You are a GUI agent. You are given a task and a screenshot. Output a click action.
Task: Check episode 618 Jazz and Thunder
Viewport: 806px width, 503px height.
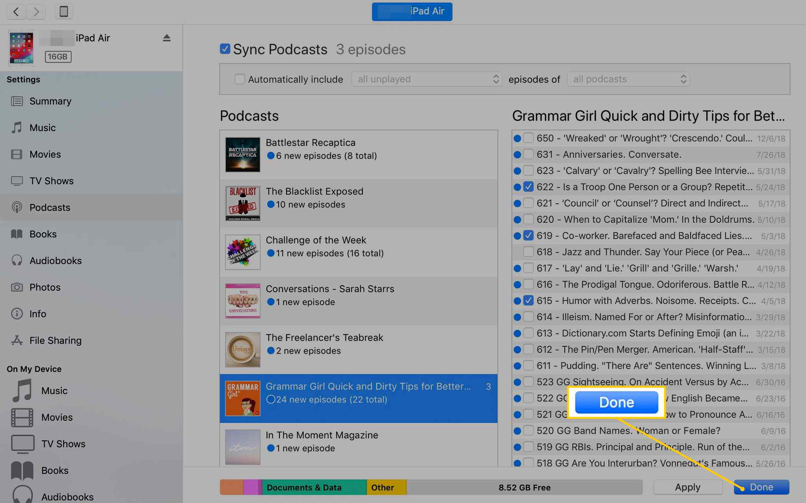coord(529,252)
